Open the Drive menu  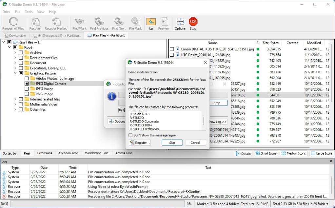pyautogui.click(x=7, y=12)
